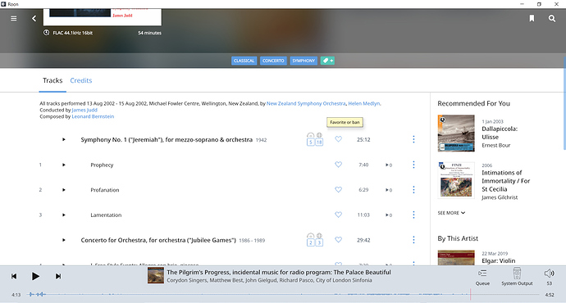Click the signal path icon beside FLAC
The width and height of the screenshot is (566, 303).
click(46, 33)
